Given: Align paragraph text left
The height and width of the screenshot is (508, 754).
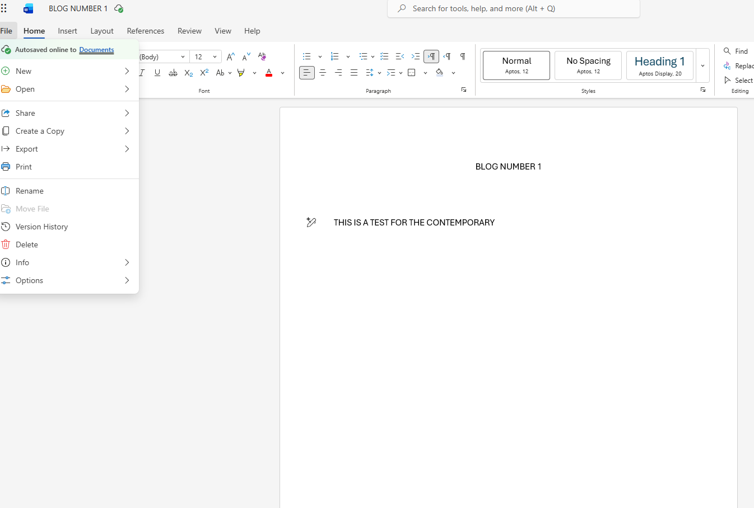Looking at the screenshot, I should click(x=307, y=73).
